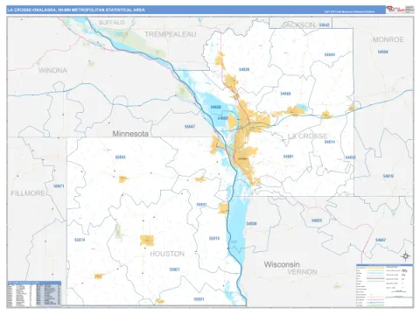Screen dimensions: 420x315
Task: Open the map legend box
Action: 384,285
